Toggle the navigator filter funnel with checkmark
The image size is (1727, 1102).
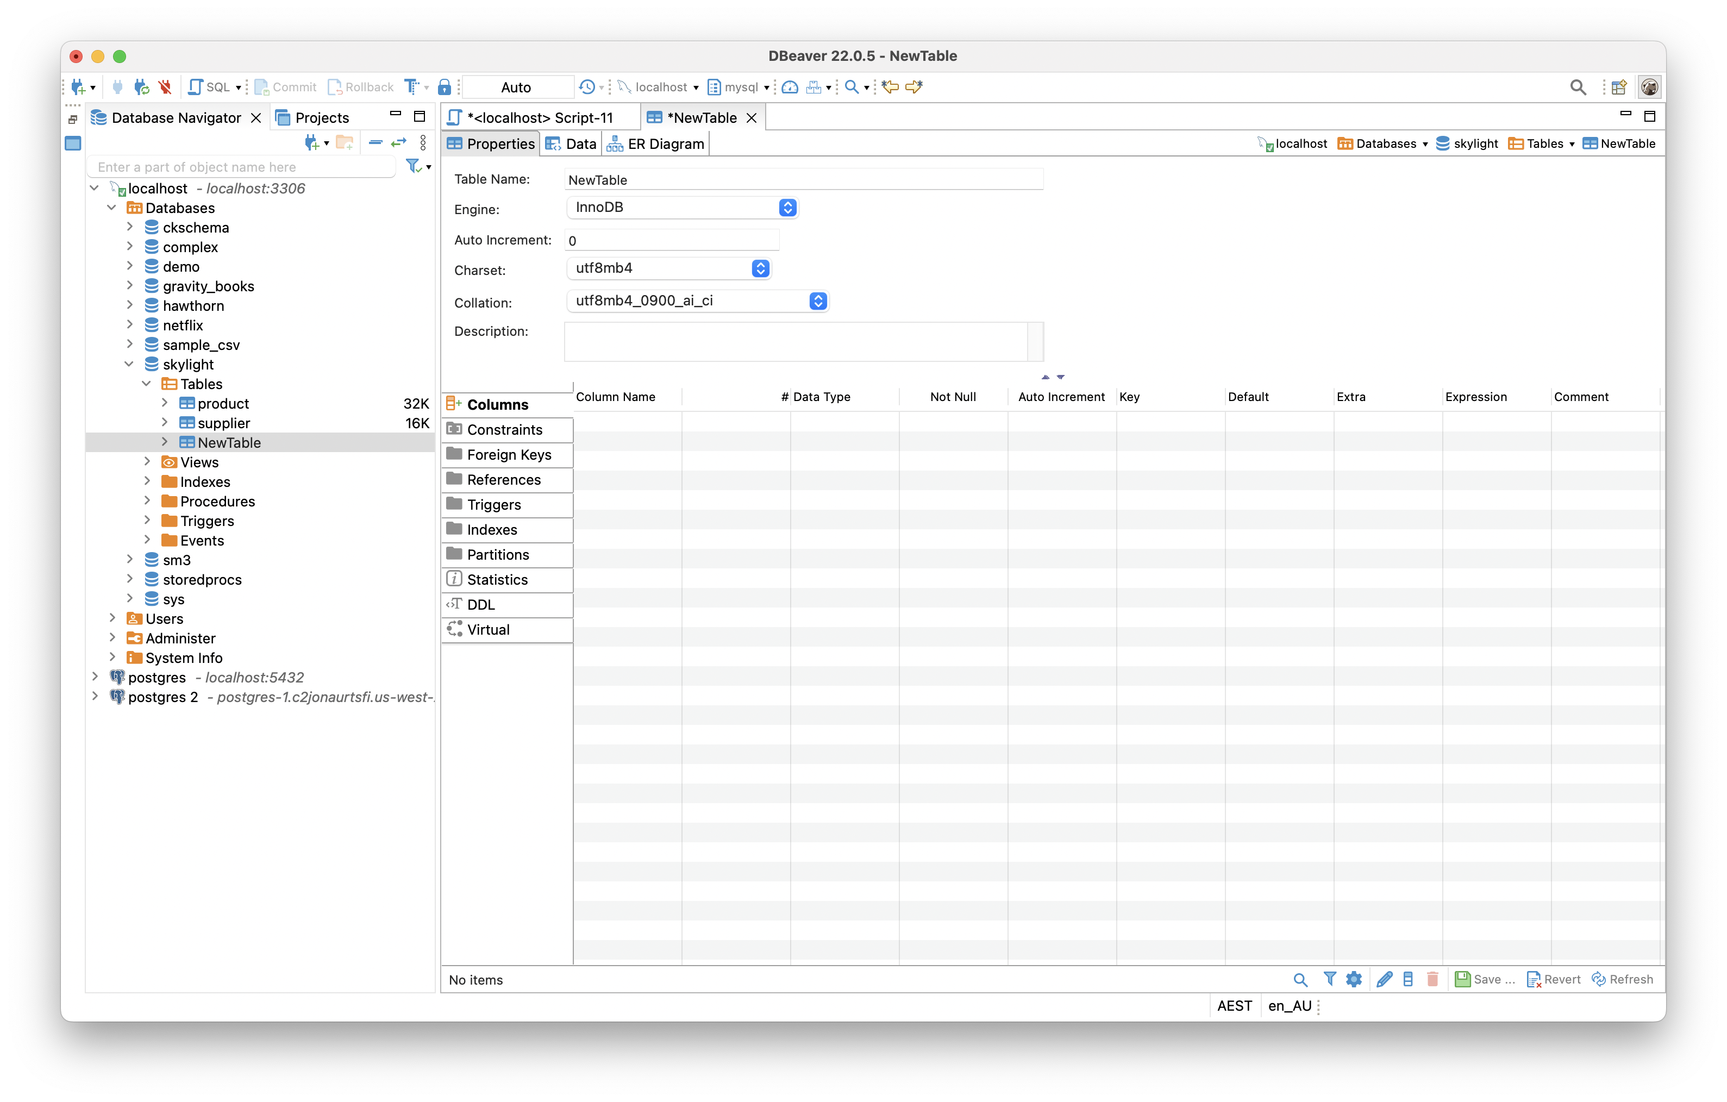(414, 166)
